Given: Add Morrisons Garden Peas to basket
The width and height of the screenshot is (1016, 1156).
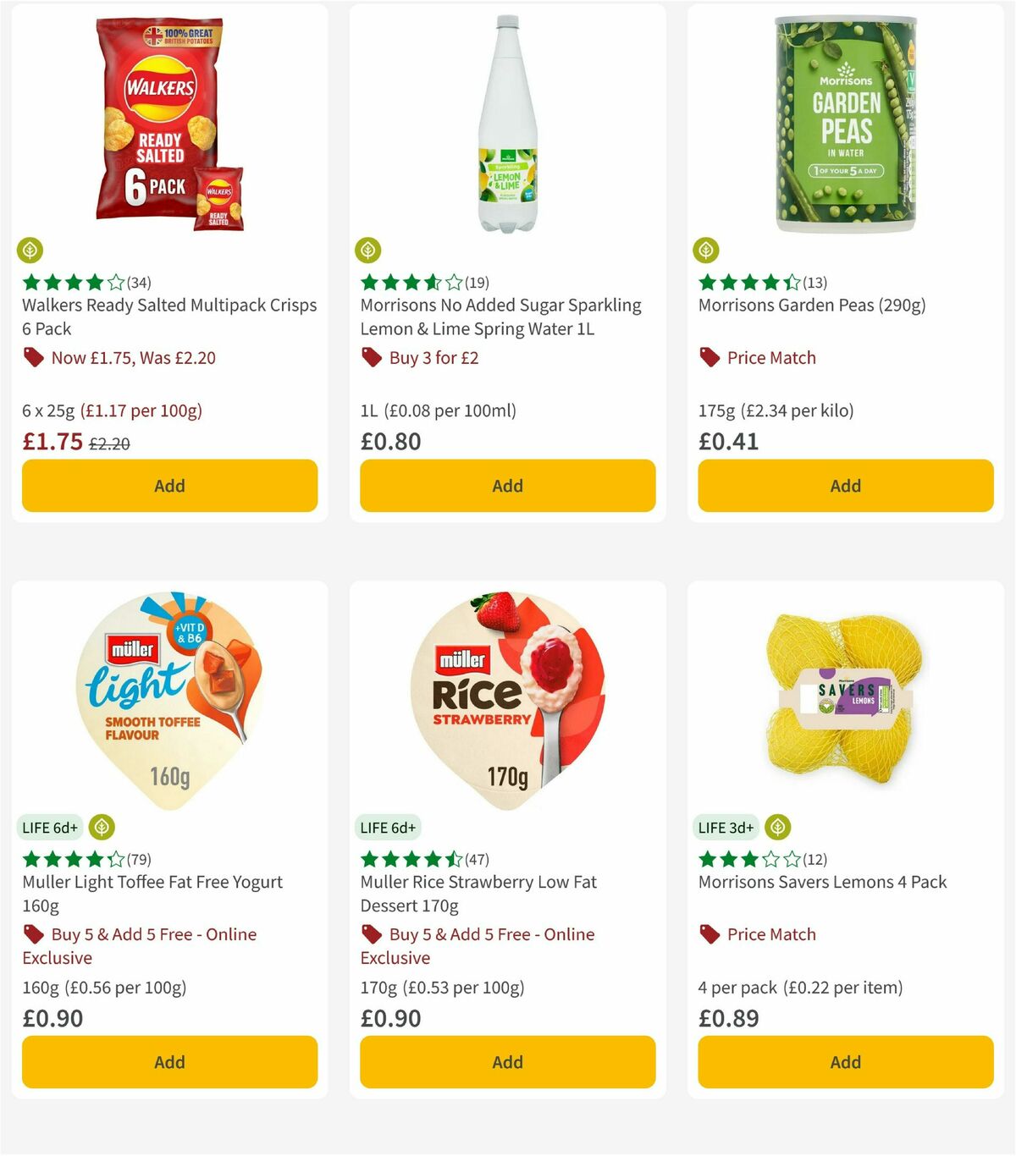Looking at the screenshot, I should tap(845, 486).
